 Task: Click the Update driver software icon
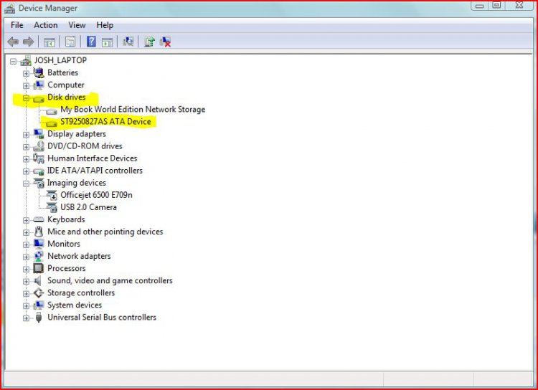coord(149,42)
